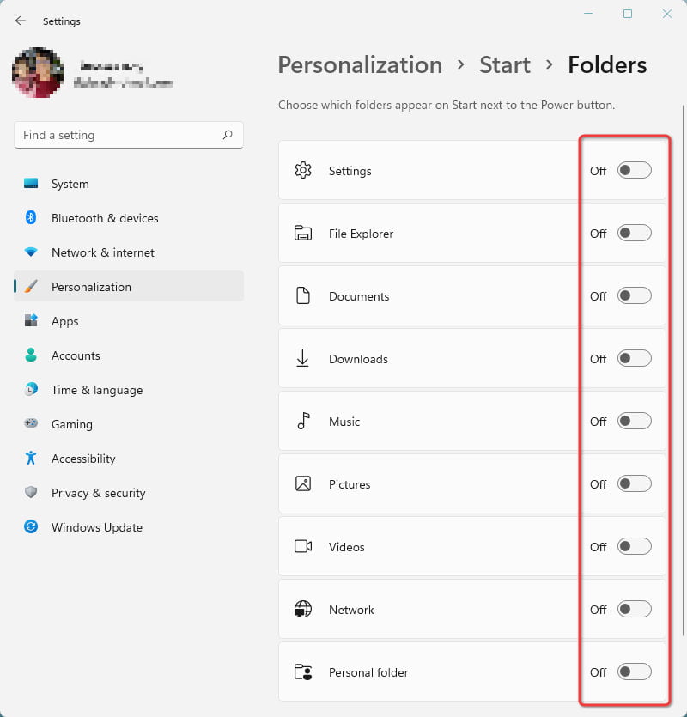Click the Videos row label
This screenshot has height=717, width=687.
click(346, 547)
